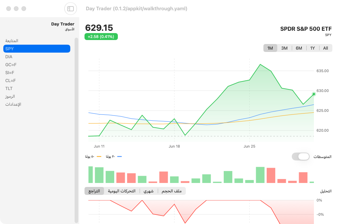The image size is (338, 224).
Task: Click the التحليل analysis heading
Action: (326, 191)
